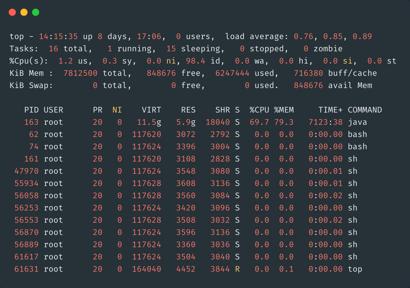Click the 15 sleeping tasks count
The width and height of the screenshot is (410, 288).
click(x=171, y=49)
